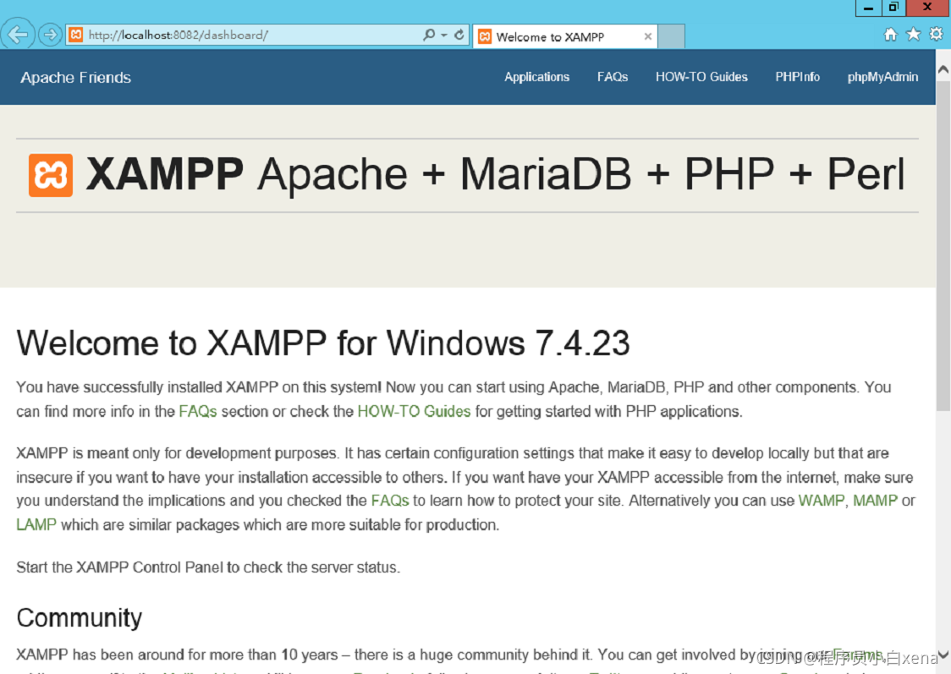Click the browser Forward arrow button
951x674 pixels.
[x=50, y=35]
